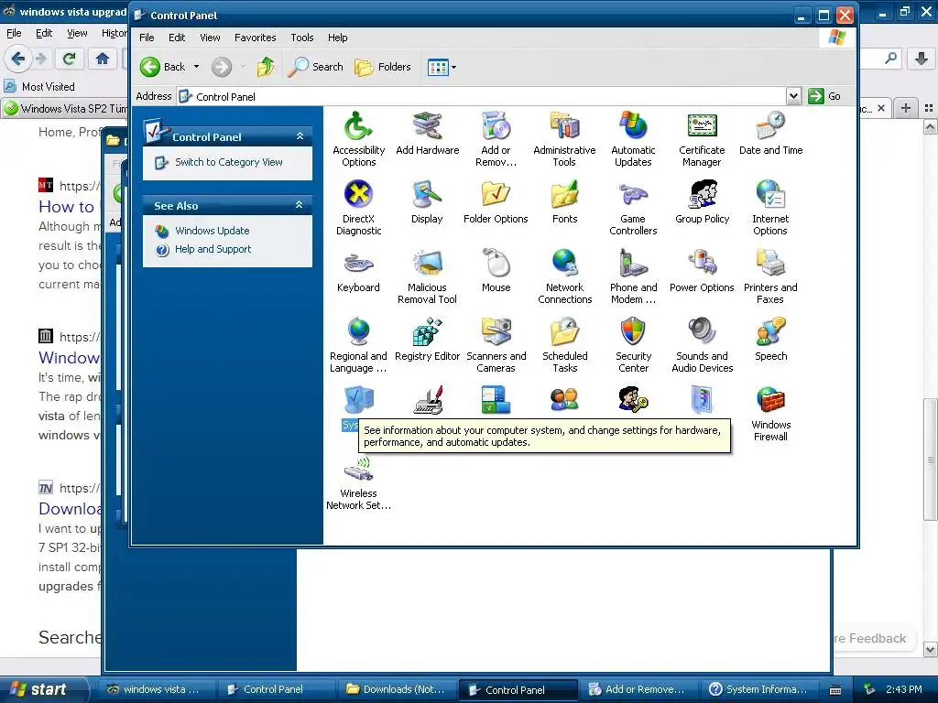Open Back button history dropdown arrow
Screen dimensions: 938x703
(x=196, y=67)
